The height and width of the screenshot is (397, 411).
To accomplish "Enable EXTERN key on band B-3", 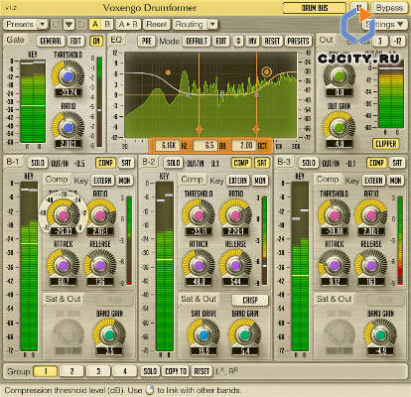I will (x=373, y=181).
